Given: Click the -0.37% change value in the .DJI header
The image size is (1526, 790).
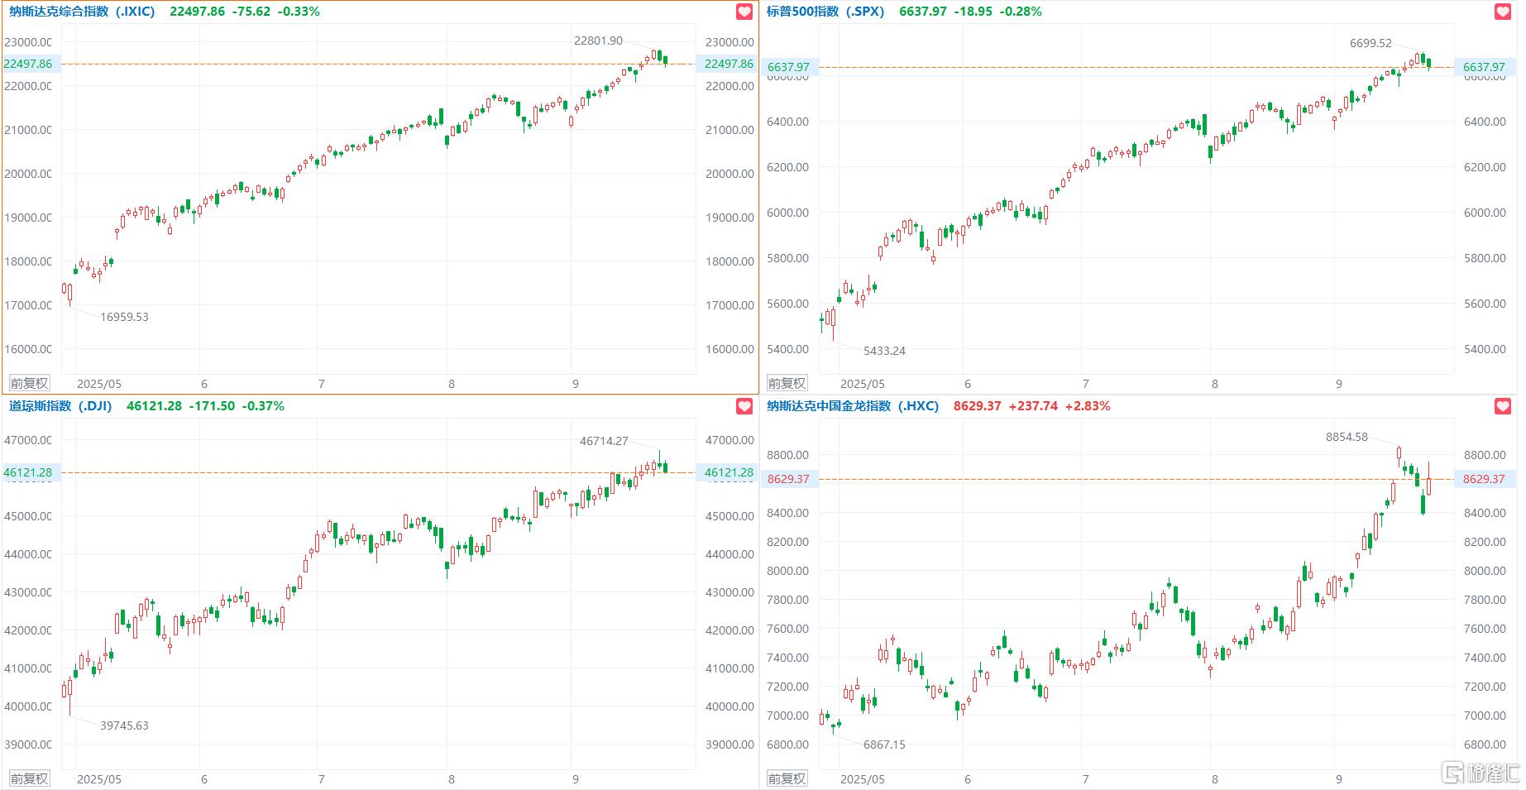Looking at the screenshot, I should click(x=263, y=406).
